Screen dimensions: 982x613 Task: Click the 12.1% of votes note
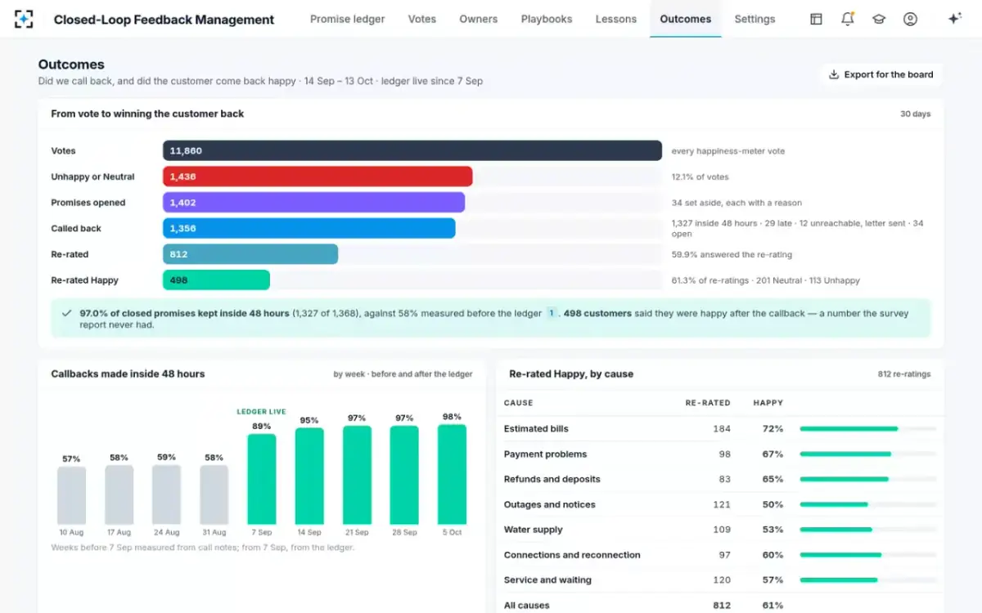click(x=700, y=177)
